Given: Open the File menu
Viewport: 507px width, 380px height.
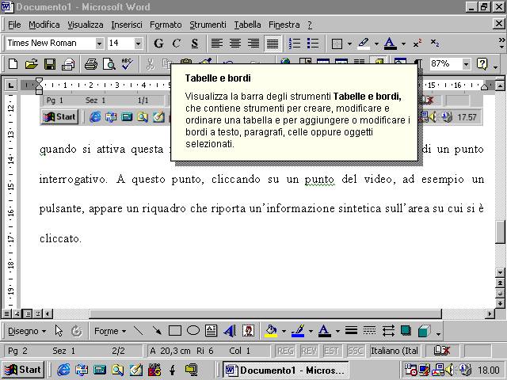Looking at the screenshot, I should point(14,25).
